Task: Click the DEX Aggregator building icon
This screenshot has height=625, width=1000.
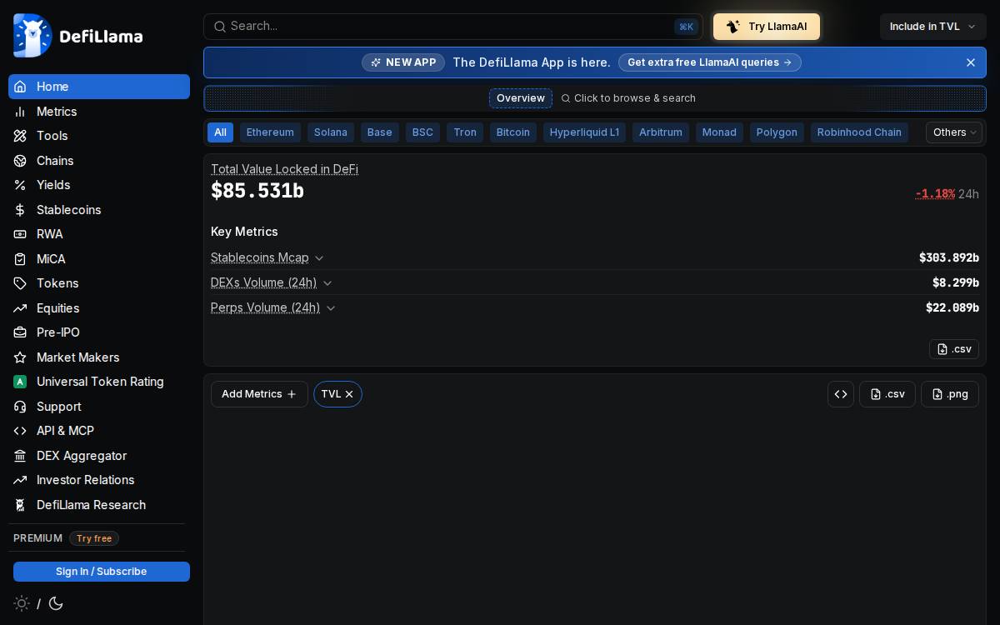Action: point(20,456)
